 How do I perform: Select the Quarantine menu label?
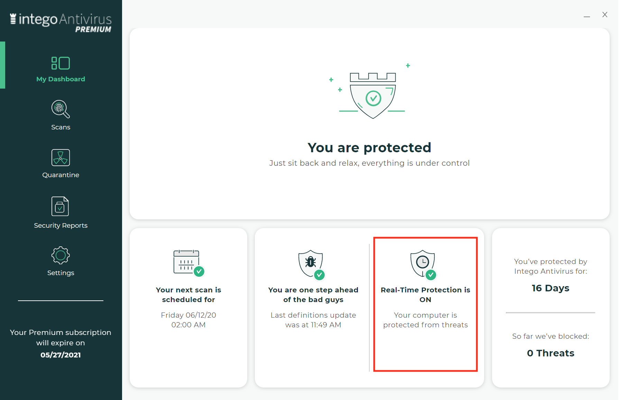[x=61, y=175]
